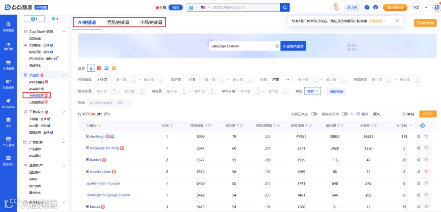Close the upgrade coupon notification
The width and height of the screenshot is (441, 212).
click(x=397, y=21)
